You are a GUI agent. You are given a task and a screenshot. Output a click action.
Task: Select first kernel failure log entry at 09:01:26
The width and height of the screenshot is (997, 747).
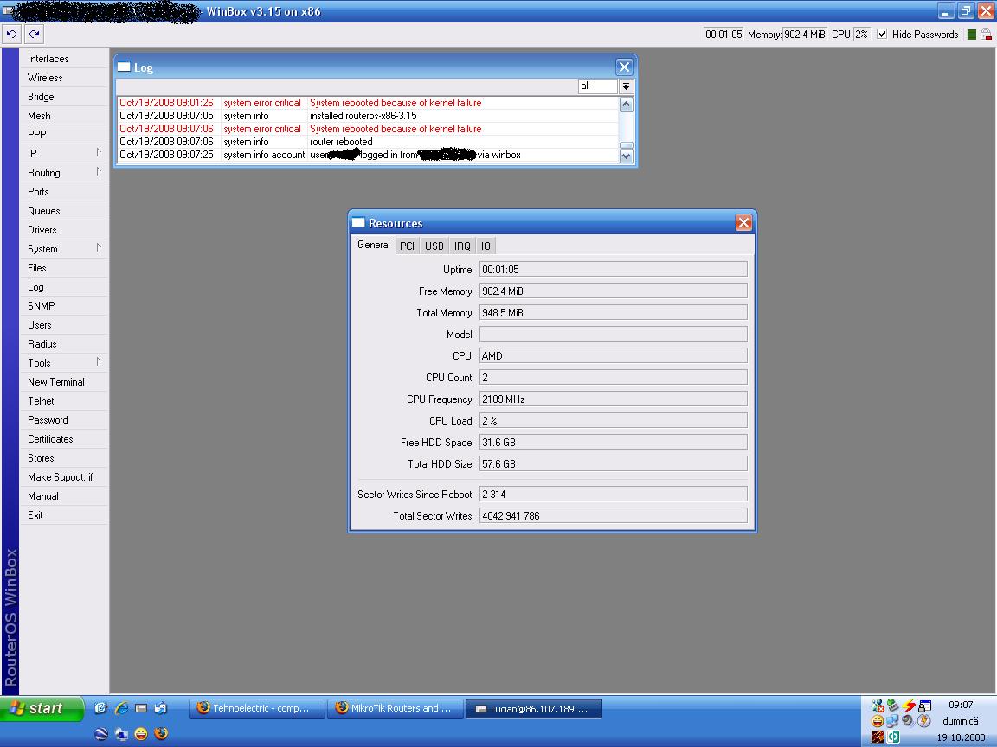tap(368, 103)
